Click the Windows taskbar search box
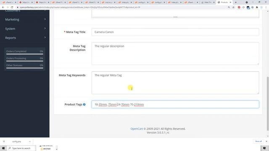 [x=21, y=148]
